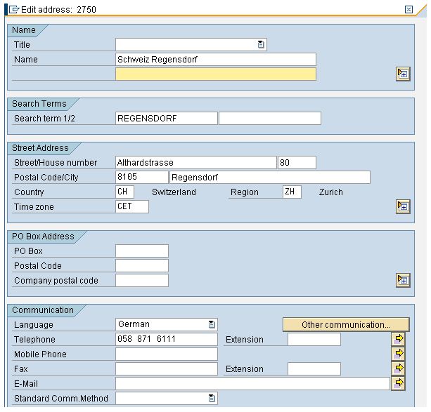Click the Country field showing CH
Viewport: 431px width, 412px height.
coord(124,192)
